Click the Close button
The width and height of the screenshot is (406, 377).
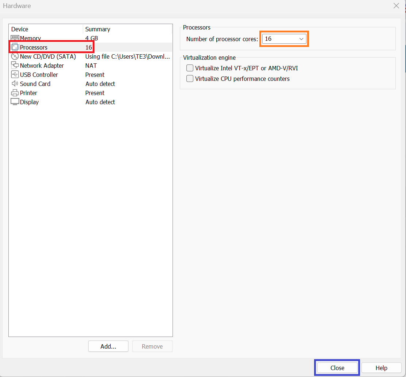337,368
